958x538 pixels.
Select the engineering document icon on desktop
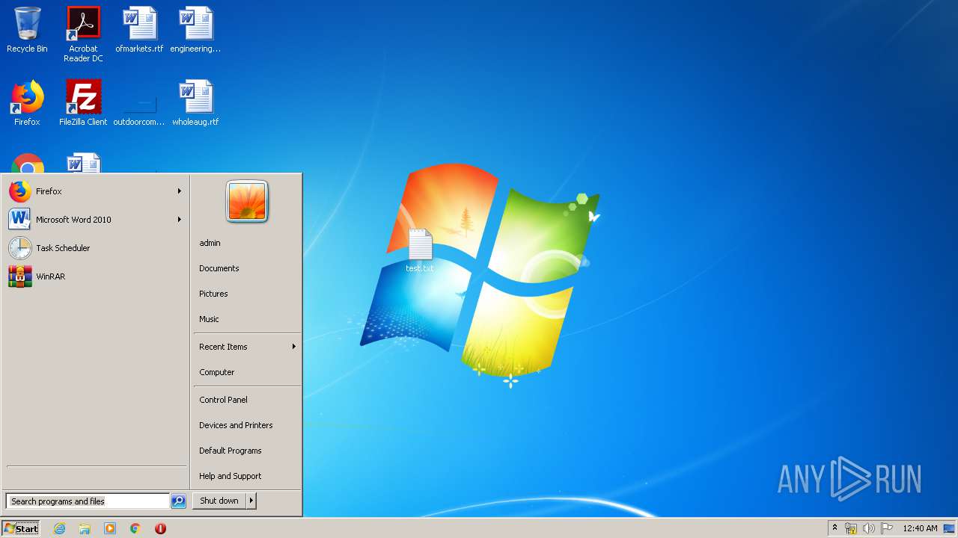pos(195,30)
